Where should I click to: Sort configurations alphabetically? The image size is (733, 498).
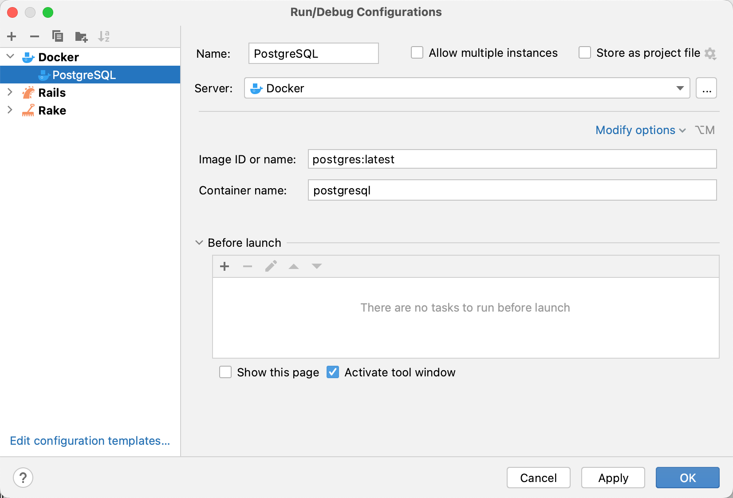pos(104,36)
